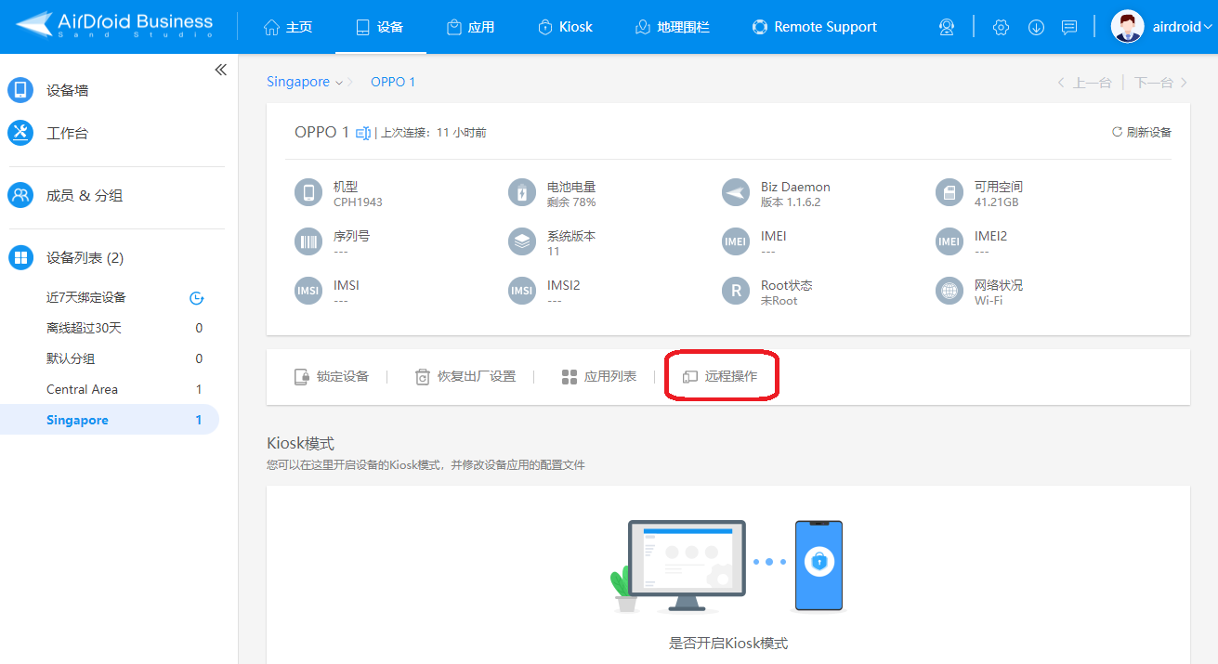Click the Biz Daemon paper plane icon

click(x=736, y=193)
